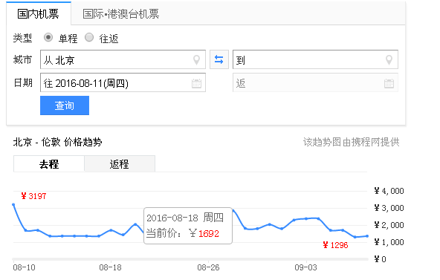The height and width of the screenshot is (280, 440).
Task: Click 08-10 date label on chart axis
Action: pos(24,267)
